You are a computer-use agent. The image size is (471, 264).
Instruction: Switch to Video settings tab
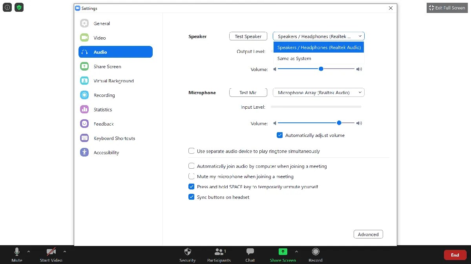click(x=115, y=38)
